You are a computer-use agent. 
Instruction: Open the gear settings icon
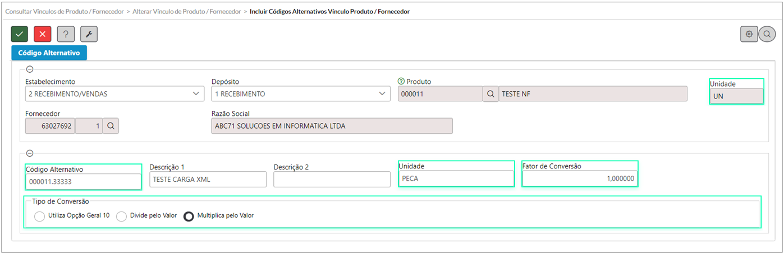point(749,34)
